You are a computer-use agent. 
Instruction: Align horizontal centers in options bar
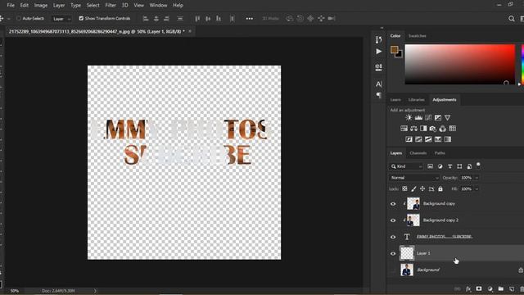click(x=156, y=19)
